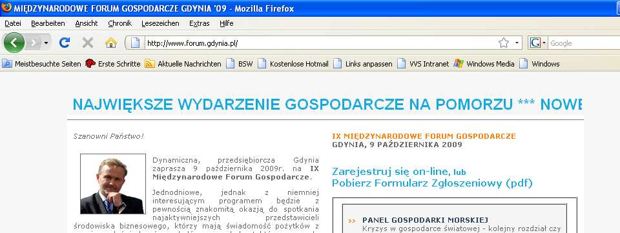Click the orange double-arrow beside Panel Gospodarki
Image resolution: width=620 pixels, height=233 pixels.
tap(351, 221)
